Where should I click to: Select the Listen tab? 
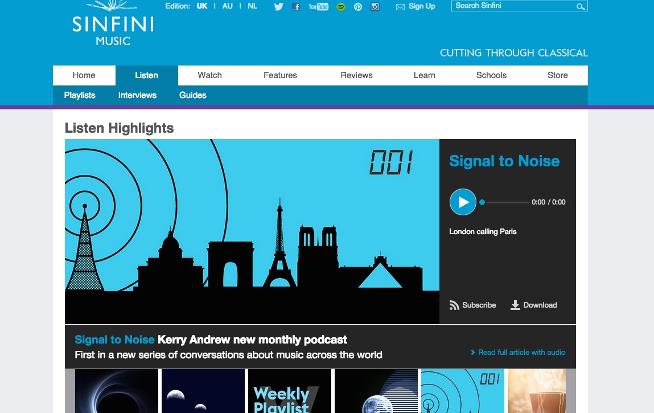point(146,75)
